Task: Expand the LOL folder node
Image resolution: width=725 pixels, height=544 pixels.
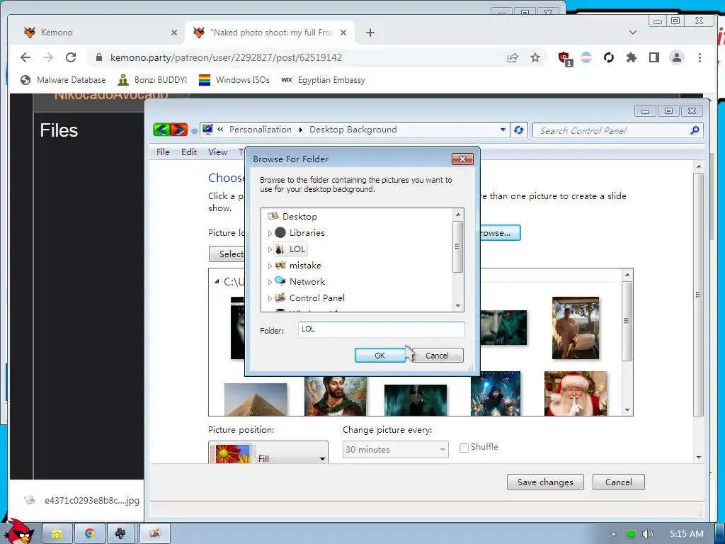Action: point(270,249)
